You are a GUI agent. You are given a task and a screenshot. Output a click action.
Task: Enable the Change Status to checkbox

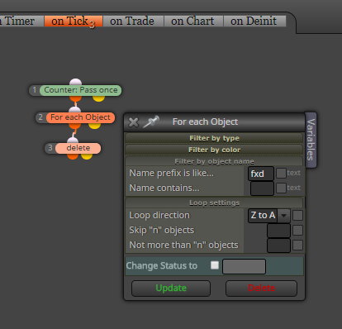[215, 265]
